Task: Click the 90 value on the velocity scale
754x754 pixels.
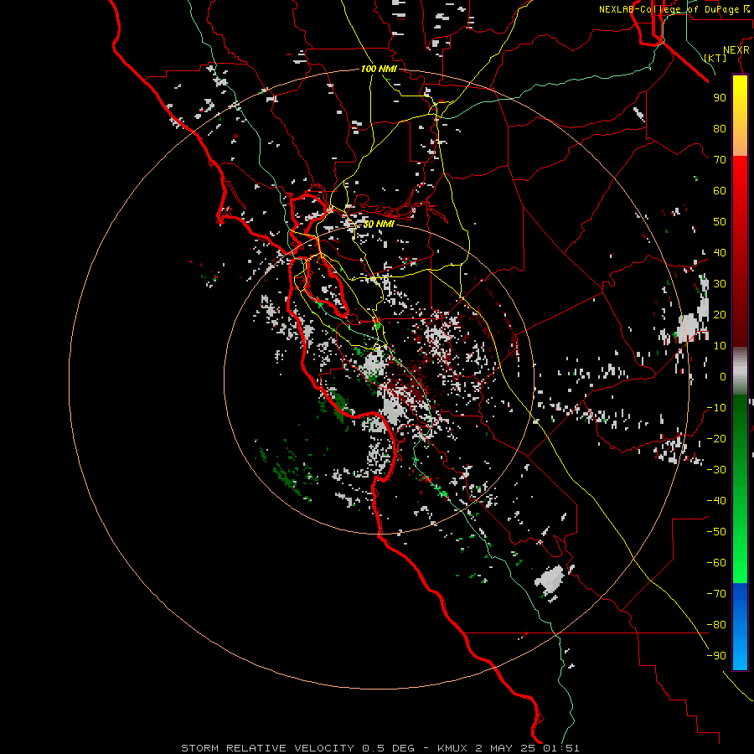Action: pyautogui.click(x=720, y=98)
